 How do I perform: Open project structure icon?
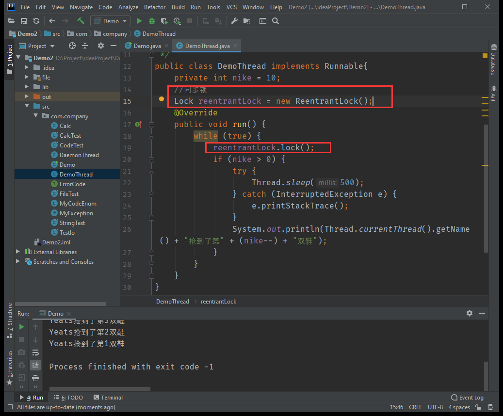[x=247, y=21]
